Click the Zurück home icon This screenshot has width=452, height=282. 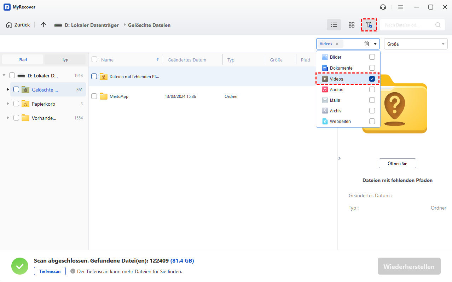click(9, 25)
